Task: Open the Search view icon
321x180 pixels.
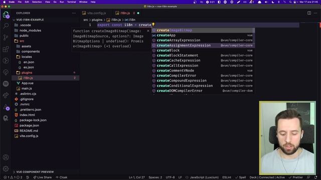Action: 6,25
